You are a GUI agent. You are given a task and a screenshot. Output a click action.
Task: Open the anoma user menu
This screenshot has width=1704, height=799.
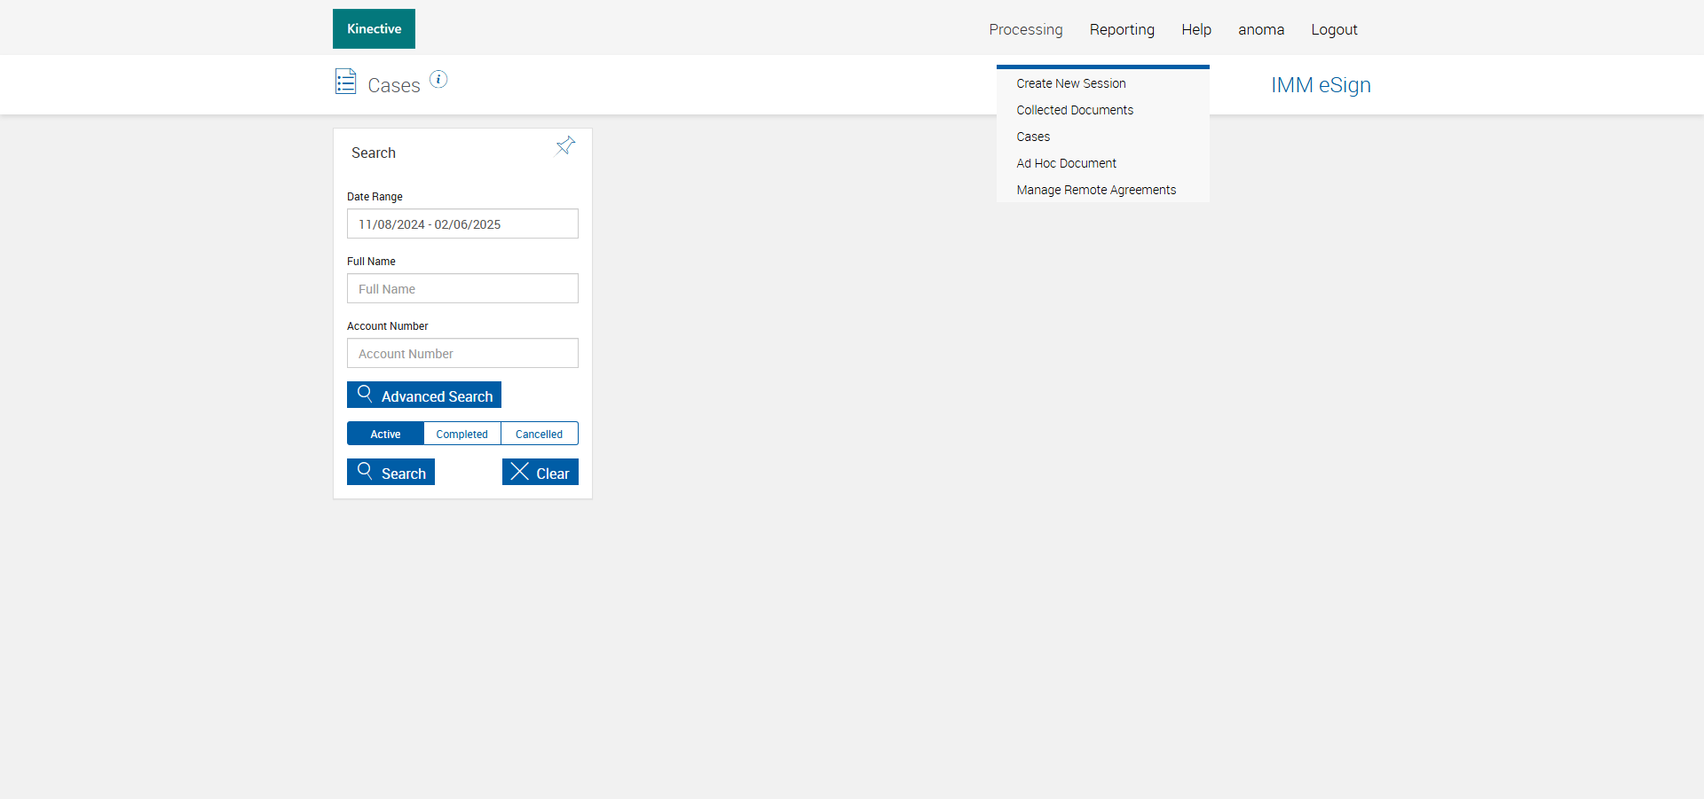pyautogui.click(x=1261, y=29)
